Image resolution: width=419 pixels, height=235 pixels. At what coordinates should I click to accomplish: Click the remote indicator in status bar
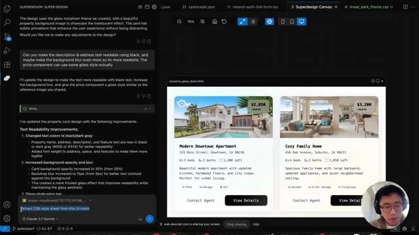pos(5,228)
